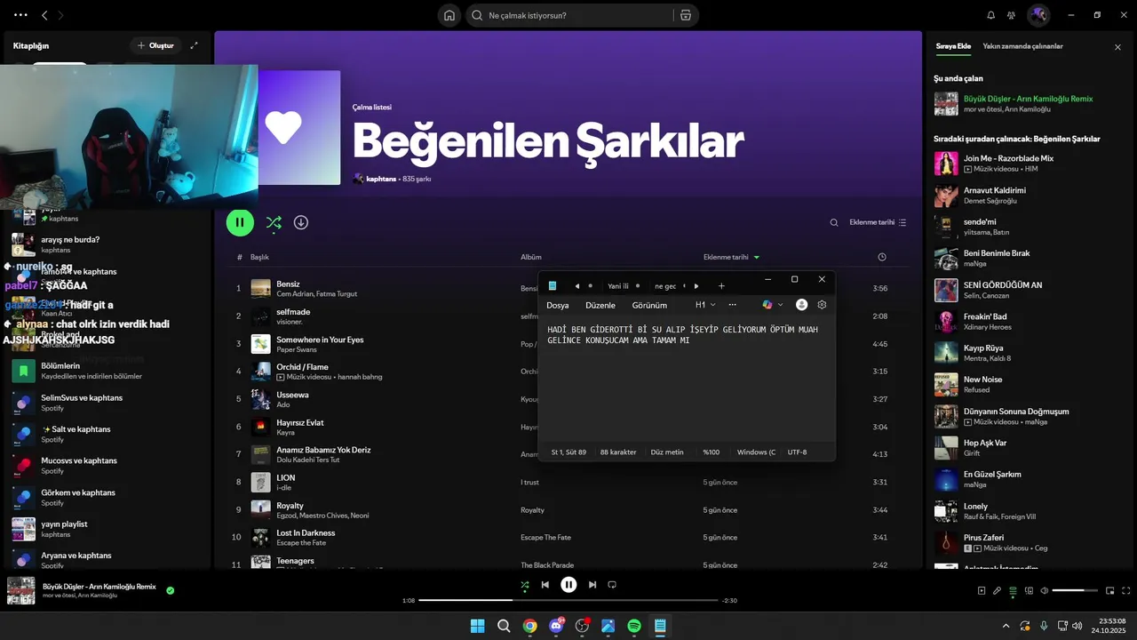Open the Browse icon in the search bar

(685, 15)
